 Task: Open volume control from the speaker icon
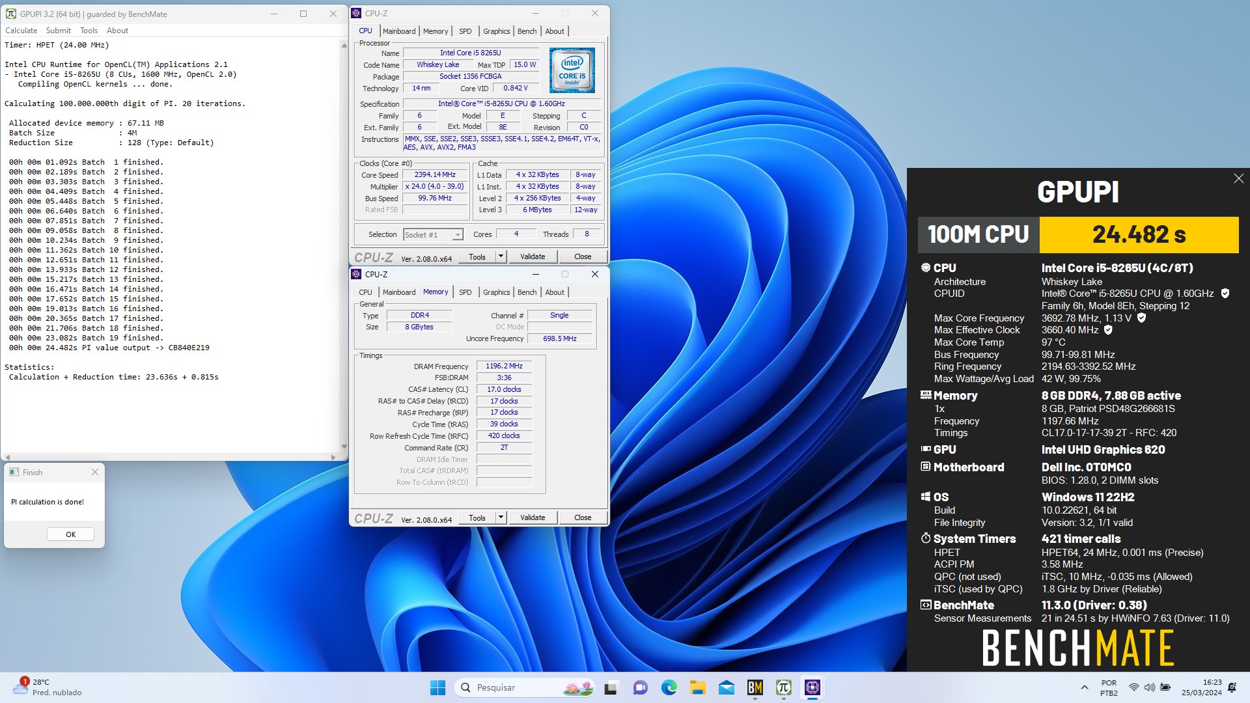click(x=1149, y=687)
